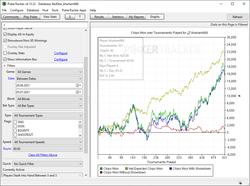Click the Currently Active filter text box
This screenshot has height=186, width=250.
click(43, 175)
